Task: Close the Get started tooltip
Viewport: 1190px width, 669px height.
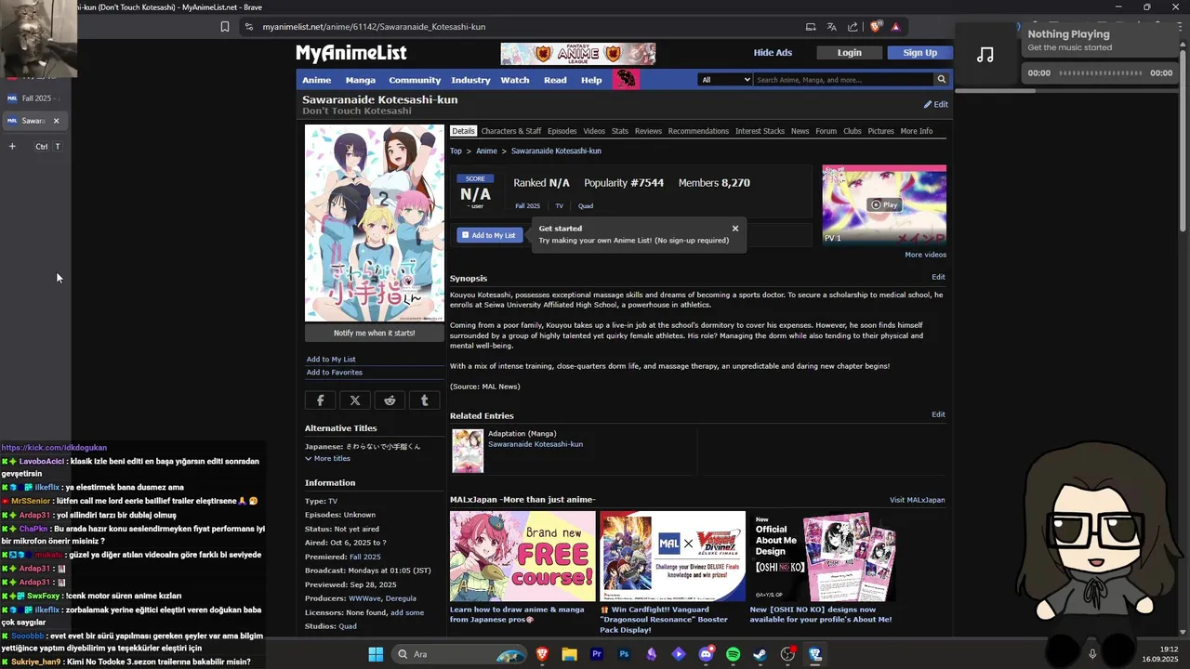Action: point(735,229)
